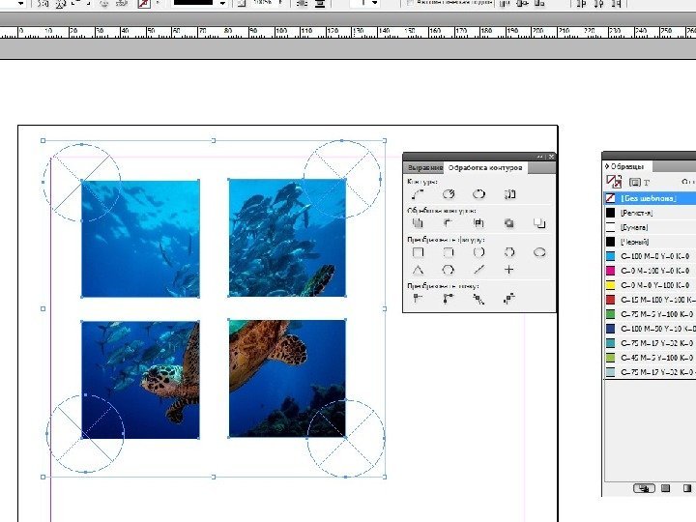Apply the Subtract pathfinder operation
696x522 pixels.
click(x=448, y=223)
